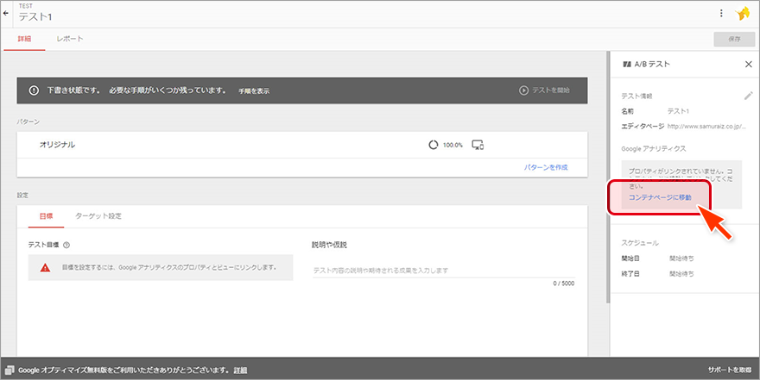Click the パターンを作成 link
The height and width of the screenshot is (380, 760).
click(x=546, y=167)
